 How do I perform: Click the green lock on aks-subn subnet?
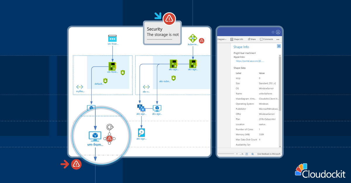(x=173, y=78)
